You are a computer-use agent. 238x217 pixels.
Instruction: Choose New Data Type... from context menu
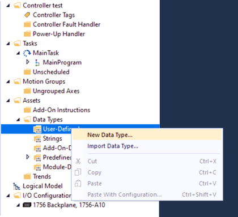click(x=147, y=135)
